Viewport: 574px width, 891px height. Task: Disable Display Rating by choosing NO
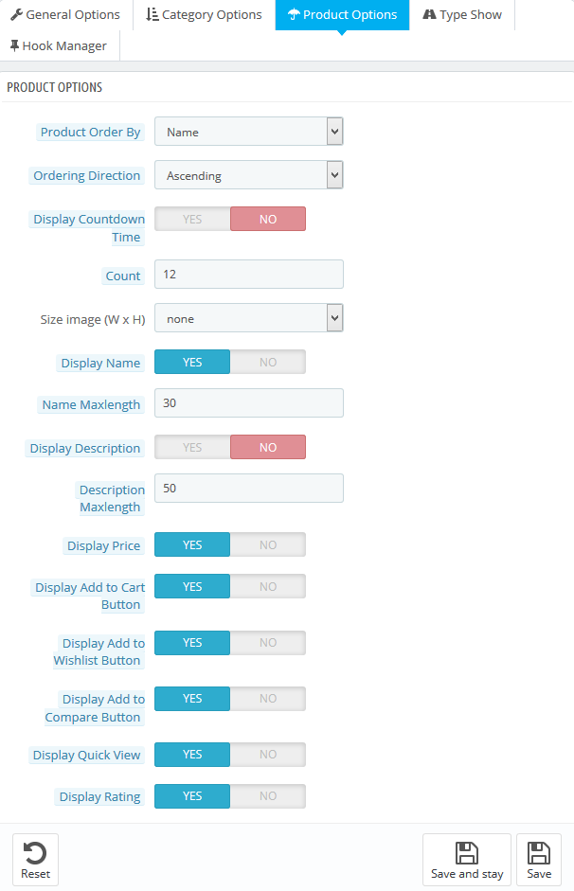268,796
